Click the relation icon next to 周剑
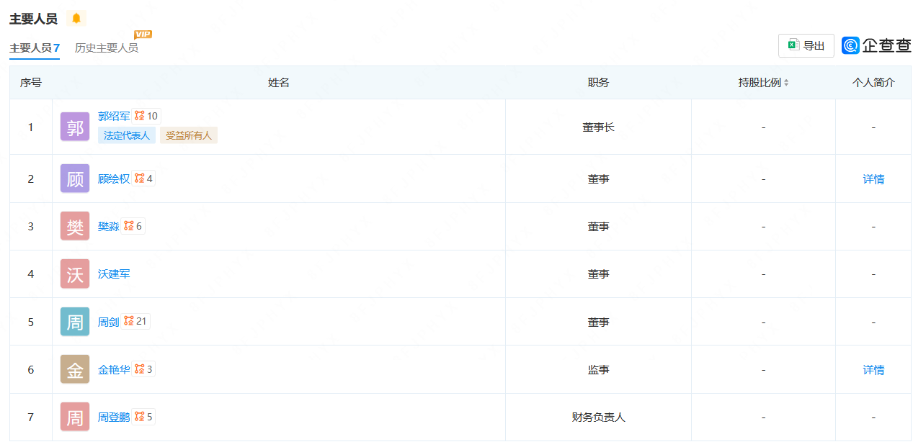 tap(129, 321)
